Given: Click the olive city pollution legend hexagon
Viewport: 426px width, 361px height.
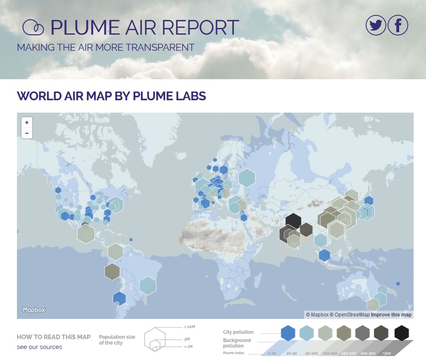Looking at the screenshot, I should (x=344, y=333).
